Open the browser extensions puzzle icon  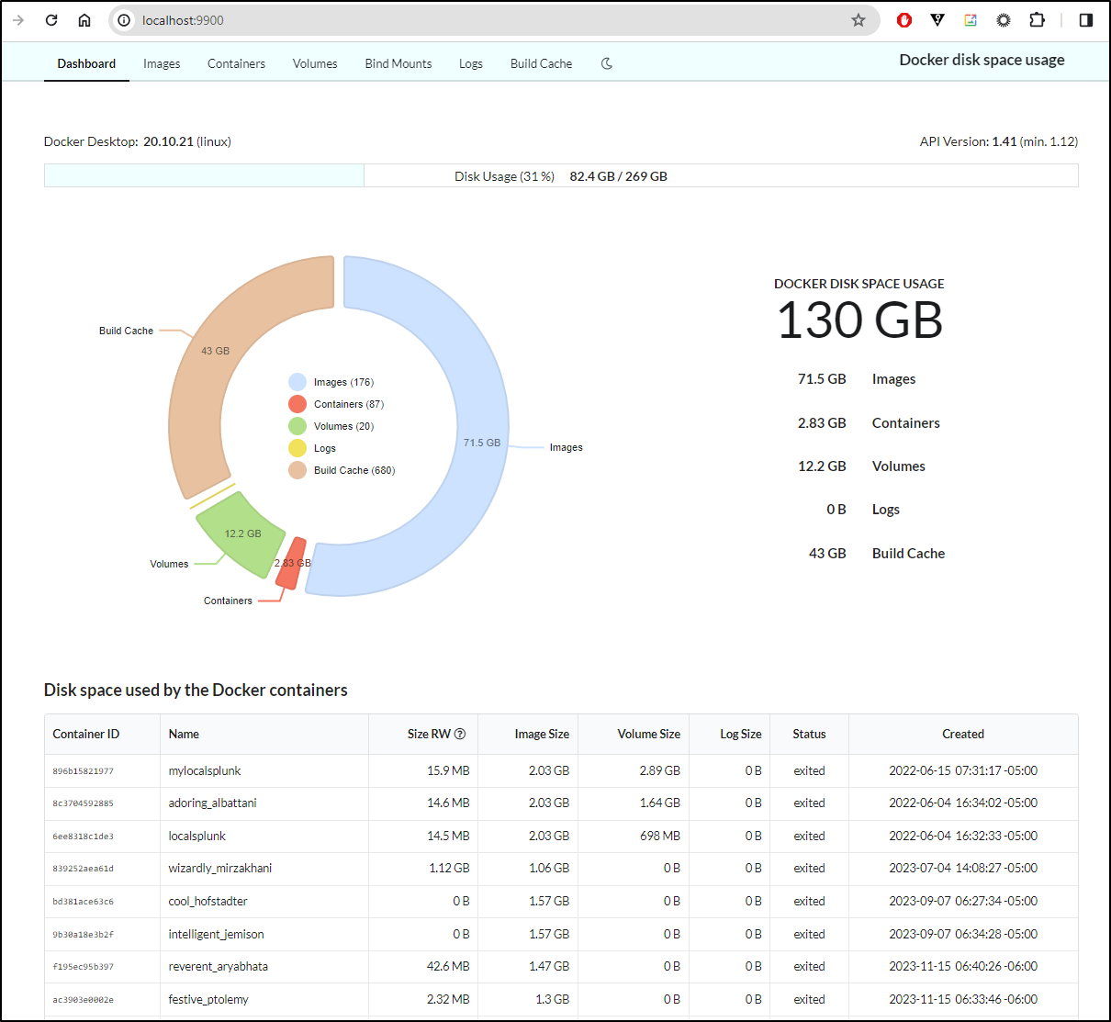pos(1037,20)
